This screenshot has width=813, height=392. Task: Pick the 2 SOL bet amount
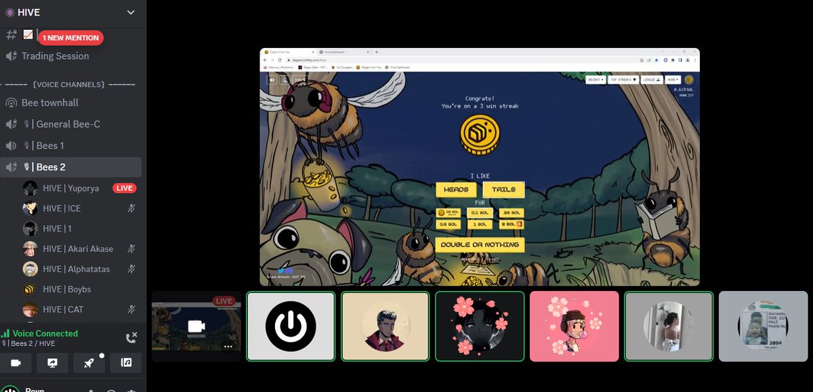tap(510, 224)
